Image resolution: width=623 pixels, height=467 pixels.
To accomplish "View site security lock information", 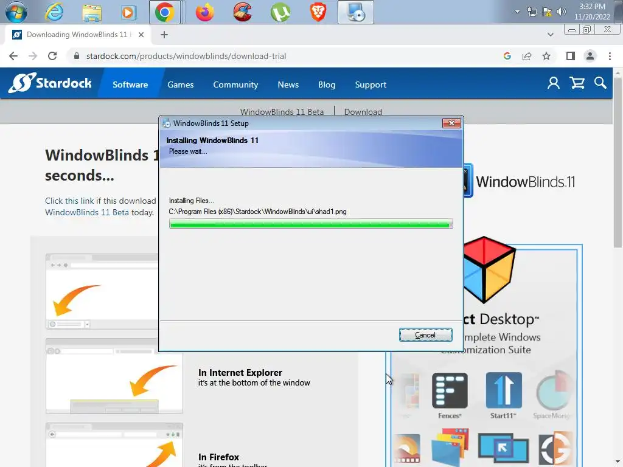I will point(77,56).
